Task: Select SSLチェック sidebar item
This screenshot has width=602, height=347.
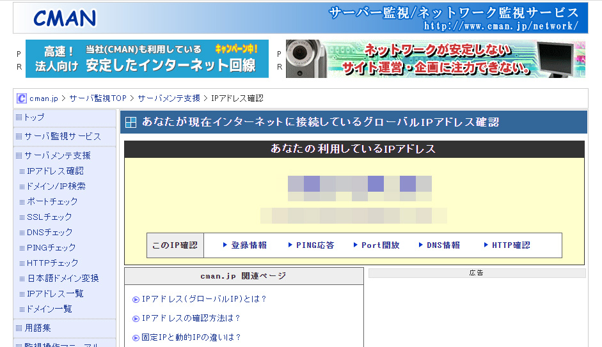Action: point(49,217)
